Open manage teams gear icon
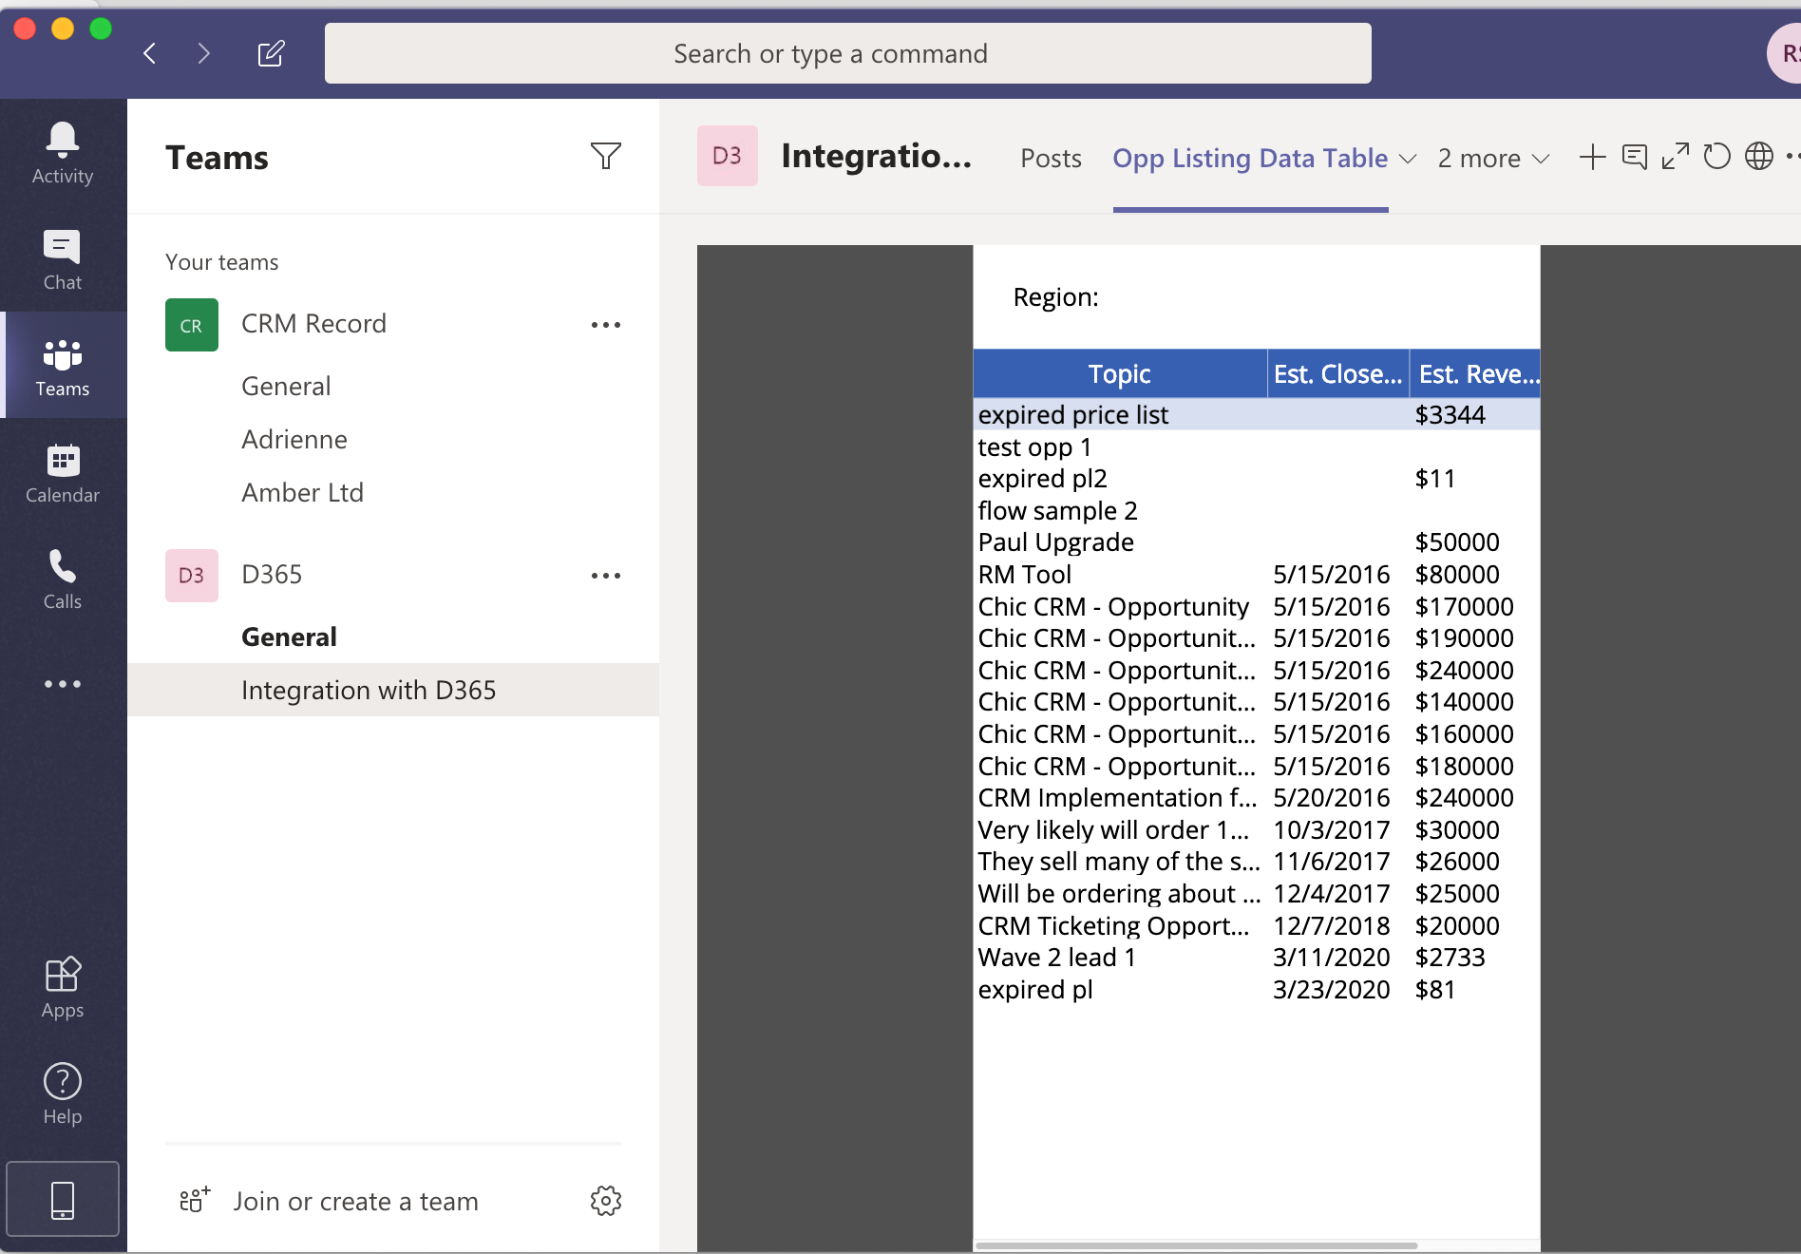Viewport: 1801px width, 1254px height. click(x=605, y=1201)
